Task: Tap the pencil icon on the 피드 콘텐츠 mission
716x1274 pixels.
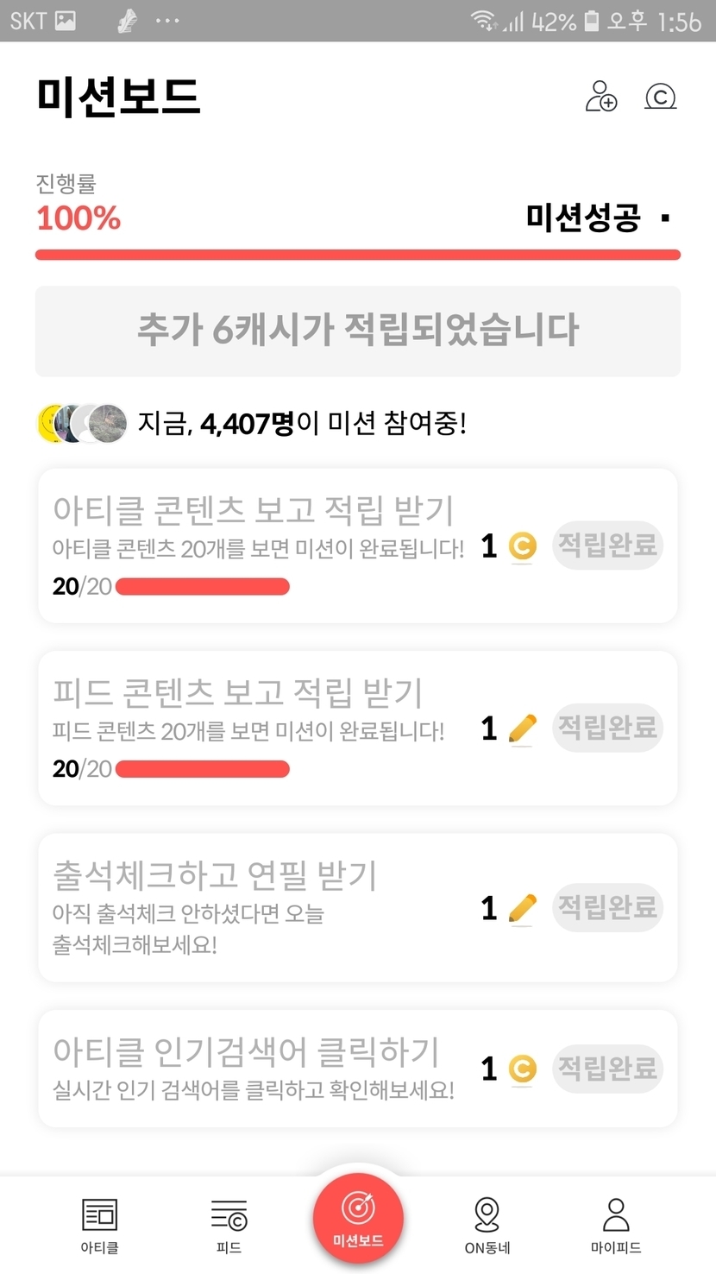Action: pyautogui.click(x=522, y=729)
